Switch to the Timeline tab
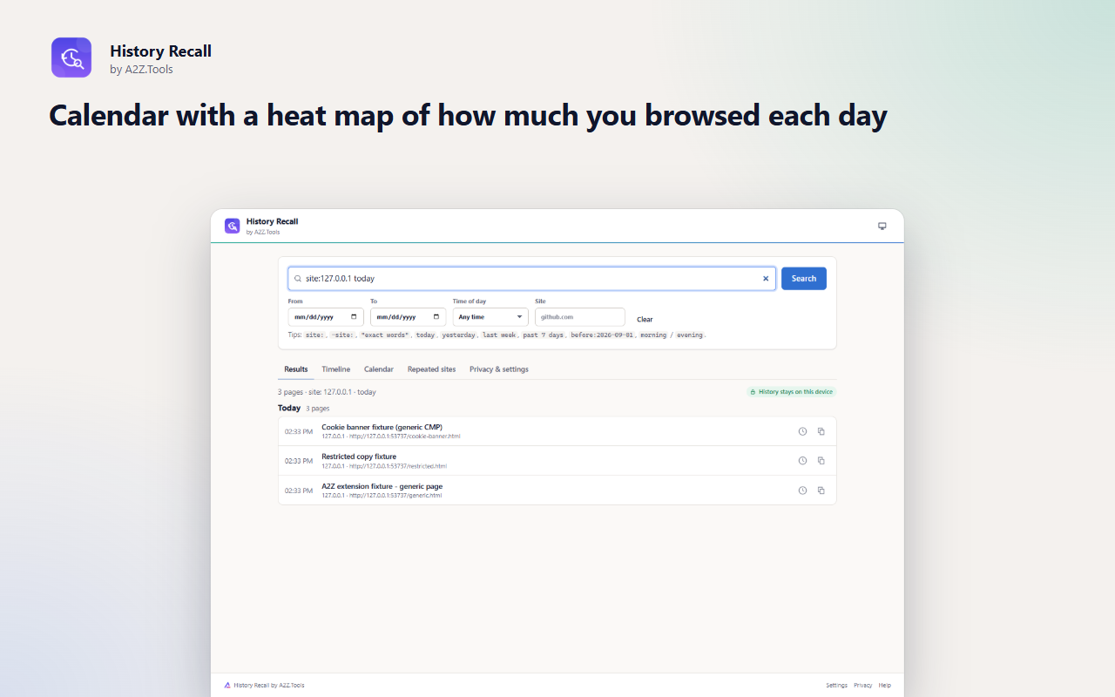This screenshot has height=697, width=1115. tap(335, 369)
